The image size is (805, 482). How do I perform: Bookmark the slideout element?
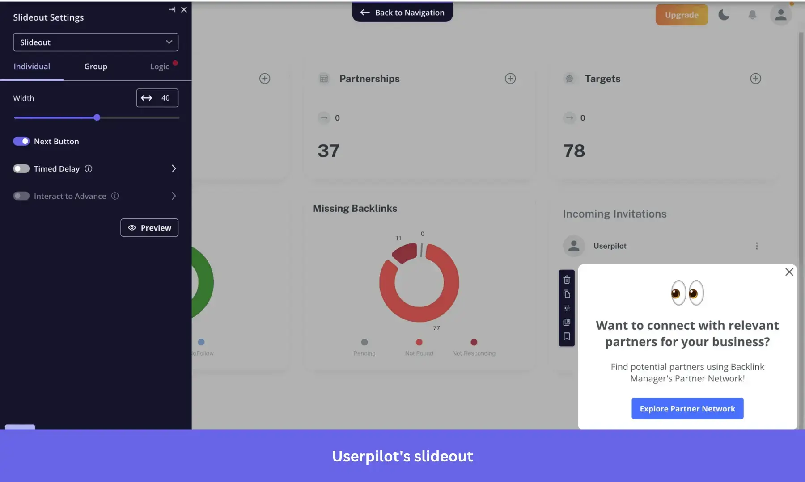coord(567,336)
